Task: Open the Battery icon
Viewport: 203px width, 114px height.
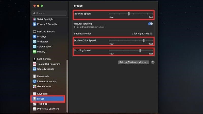Action: 35,52
